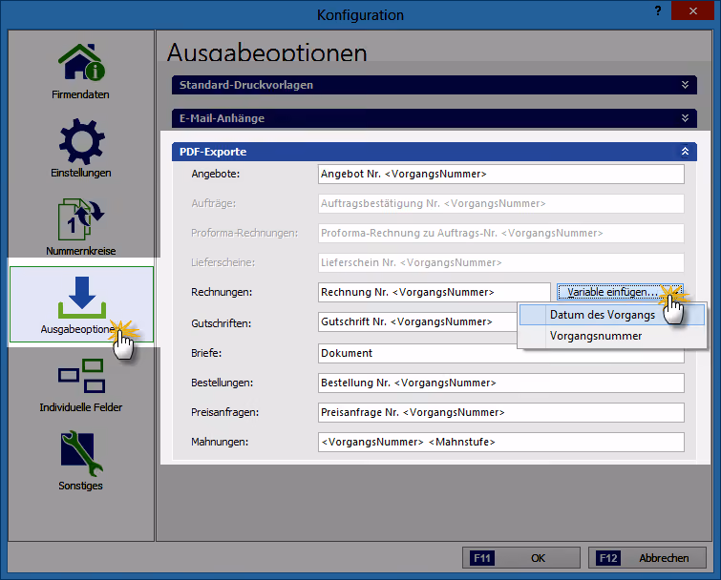Screen dimensions: 721x580
Task: Open the Einstellungen gear icon
Action: click(81, 141)
